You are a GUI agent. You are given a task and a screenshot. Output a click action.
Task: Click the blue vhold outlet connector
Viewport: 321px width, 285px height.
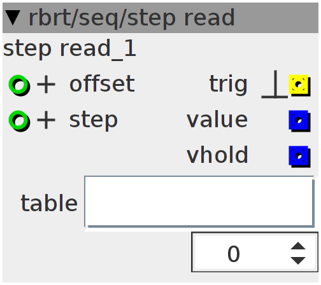(x=299, y=156)
